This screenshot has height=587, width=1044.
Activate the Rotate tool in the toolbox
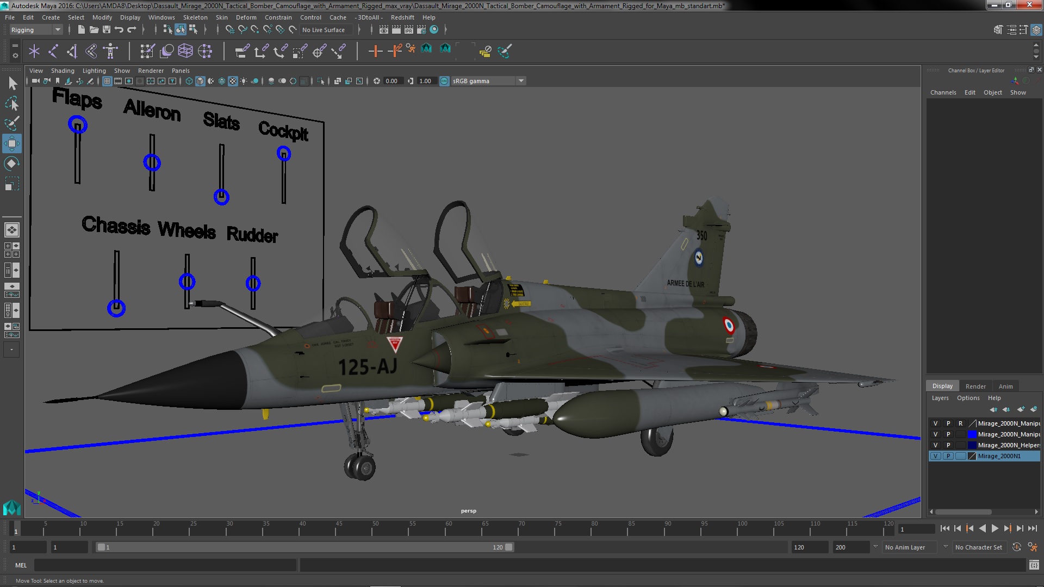[12, 164]
